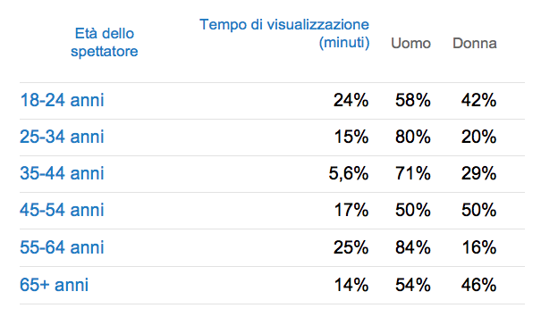Click the 71% Uomo value
This screenshot has height=325, width=541.
pyautogui.click(x=413, y=173)
